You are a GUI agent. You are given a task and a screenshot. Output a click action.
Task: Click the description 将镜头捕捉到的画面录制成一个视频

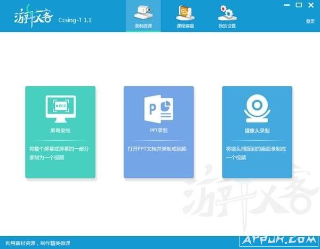(x=255, y=153)
